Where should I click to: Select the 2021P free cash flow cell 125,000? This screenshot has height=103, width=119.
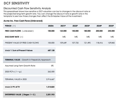63,31
